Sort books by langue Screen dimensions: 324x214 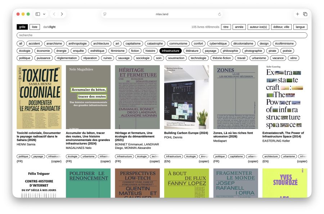click(300, 27)
